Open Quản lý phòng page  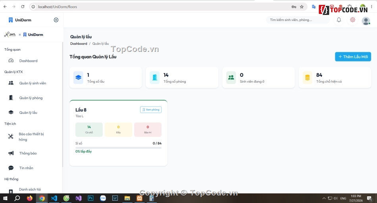[x=31, y=98]
